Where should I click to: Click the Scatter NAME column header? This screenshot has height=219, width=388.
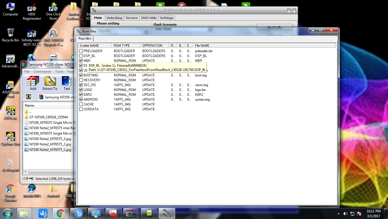click(95, 45)
